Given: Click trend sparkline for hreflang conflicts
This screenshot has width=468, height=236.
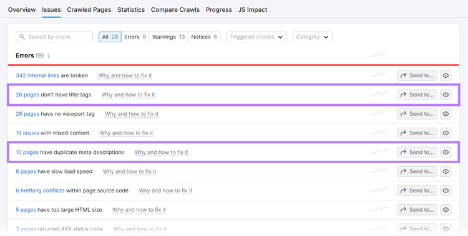Looking at the screenshot, I should 379,190.
